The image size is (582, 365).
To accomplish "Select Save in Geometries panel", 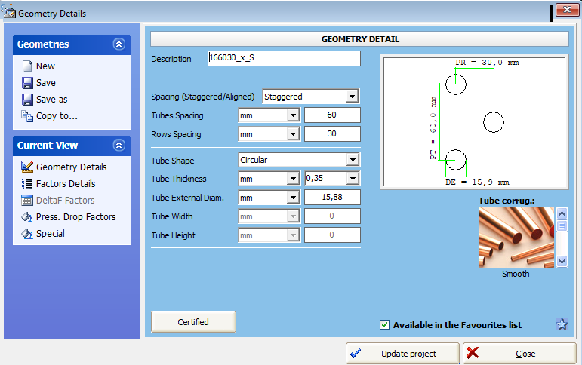I will click(45, 83).
